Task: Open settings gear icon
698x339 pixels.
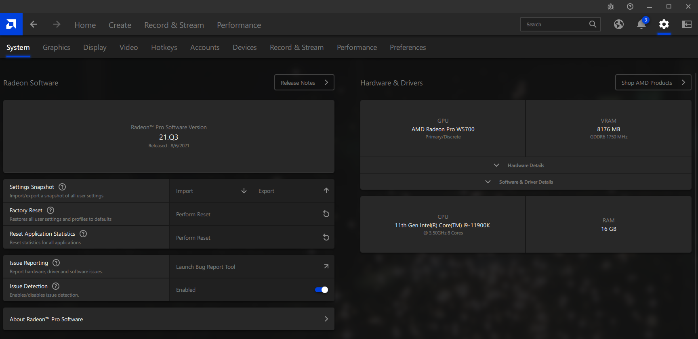Action: click(664, 24)
